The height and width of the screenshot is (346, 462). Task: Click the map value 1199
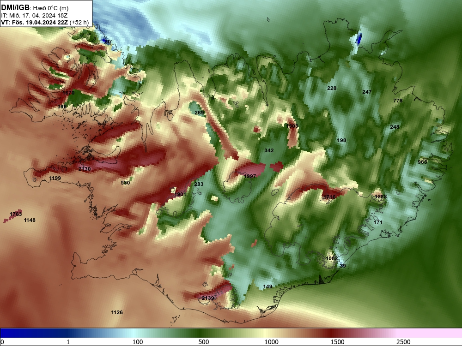point(55,178)
